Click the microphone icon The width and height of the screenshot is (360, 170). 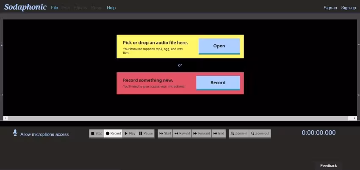click(15, 133)
